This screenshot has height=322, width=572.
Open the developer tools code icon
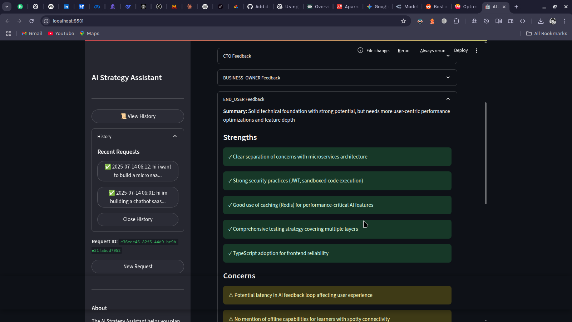point(522,21)
